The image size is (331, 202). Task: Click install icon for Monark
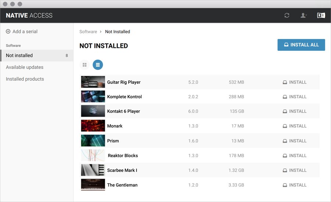click(x=285, y=126)
